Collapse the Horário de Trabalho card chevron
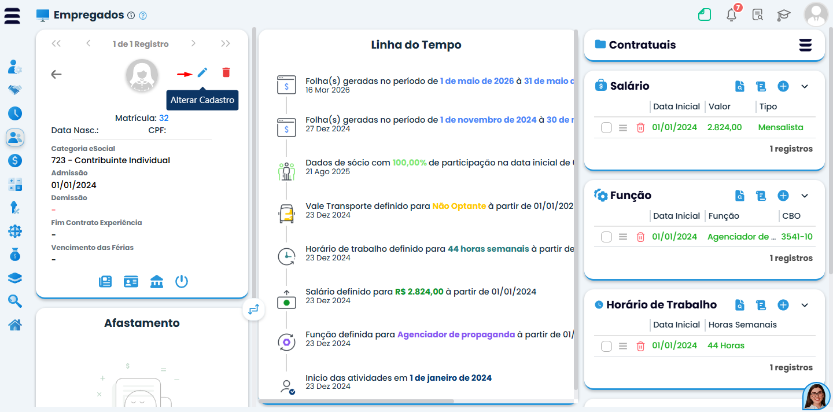Screen dimensions: 833x412 pyautogui.click(x=805, y=305)
